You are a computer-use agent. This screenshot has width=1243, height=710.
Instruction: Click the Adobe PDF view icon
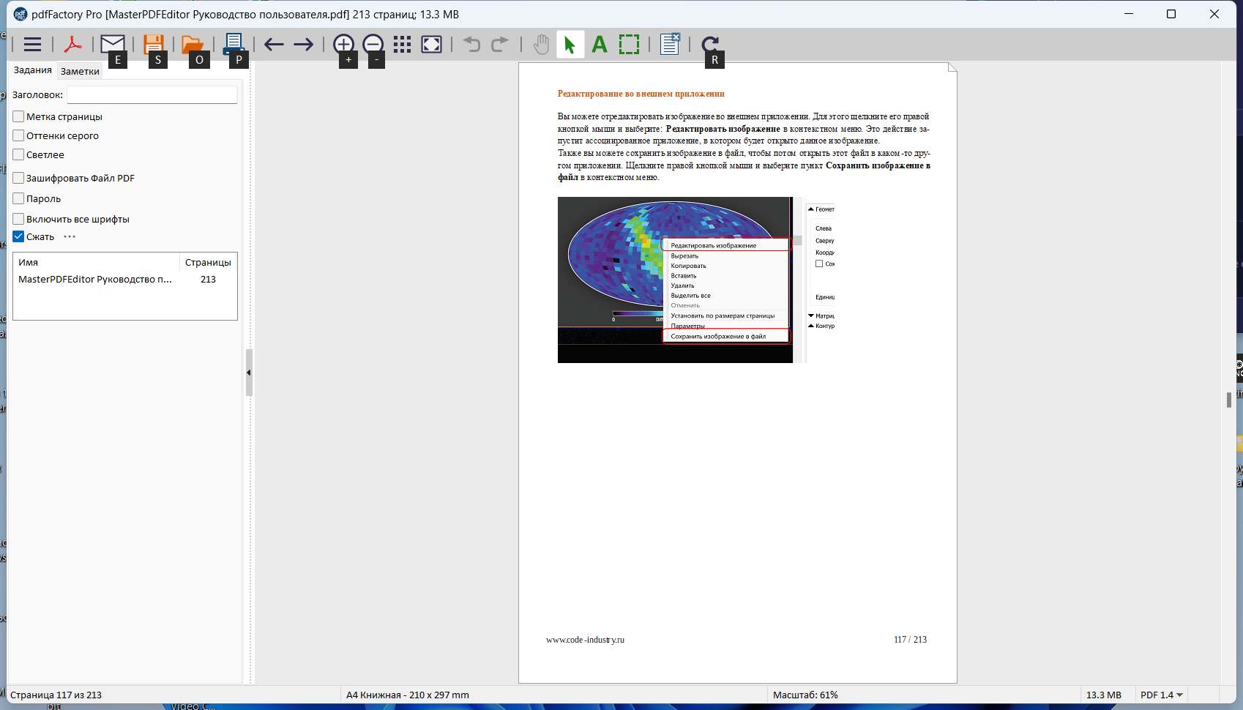[x=72, y=45]
